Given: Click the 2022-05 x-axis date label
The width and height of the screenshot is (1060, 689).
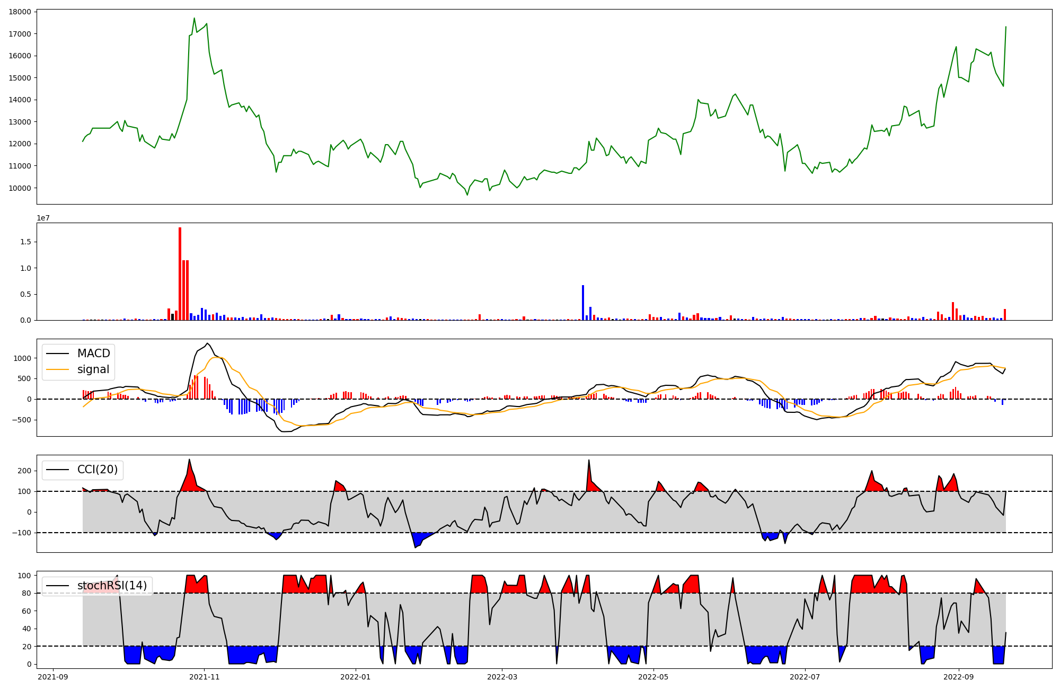Looking at the screenshot, I should click(x=653, y=677).
